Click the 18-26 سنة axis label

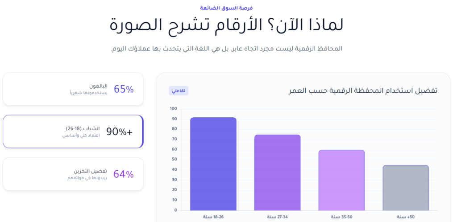tap(213, 217)
